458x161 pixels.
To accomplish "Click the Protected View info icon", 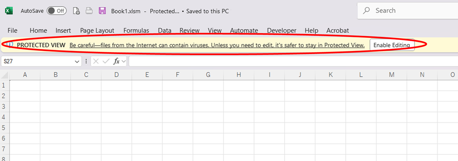I will coord(10,45).
